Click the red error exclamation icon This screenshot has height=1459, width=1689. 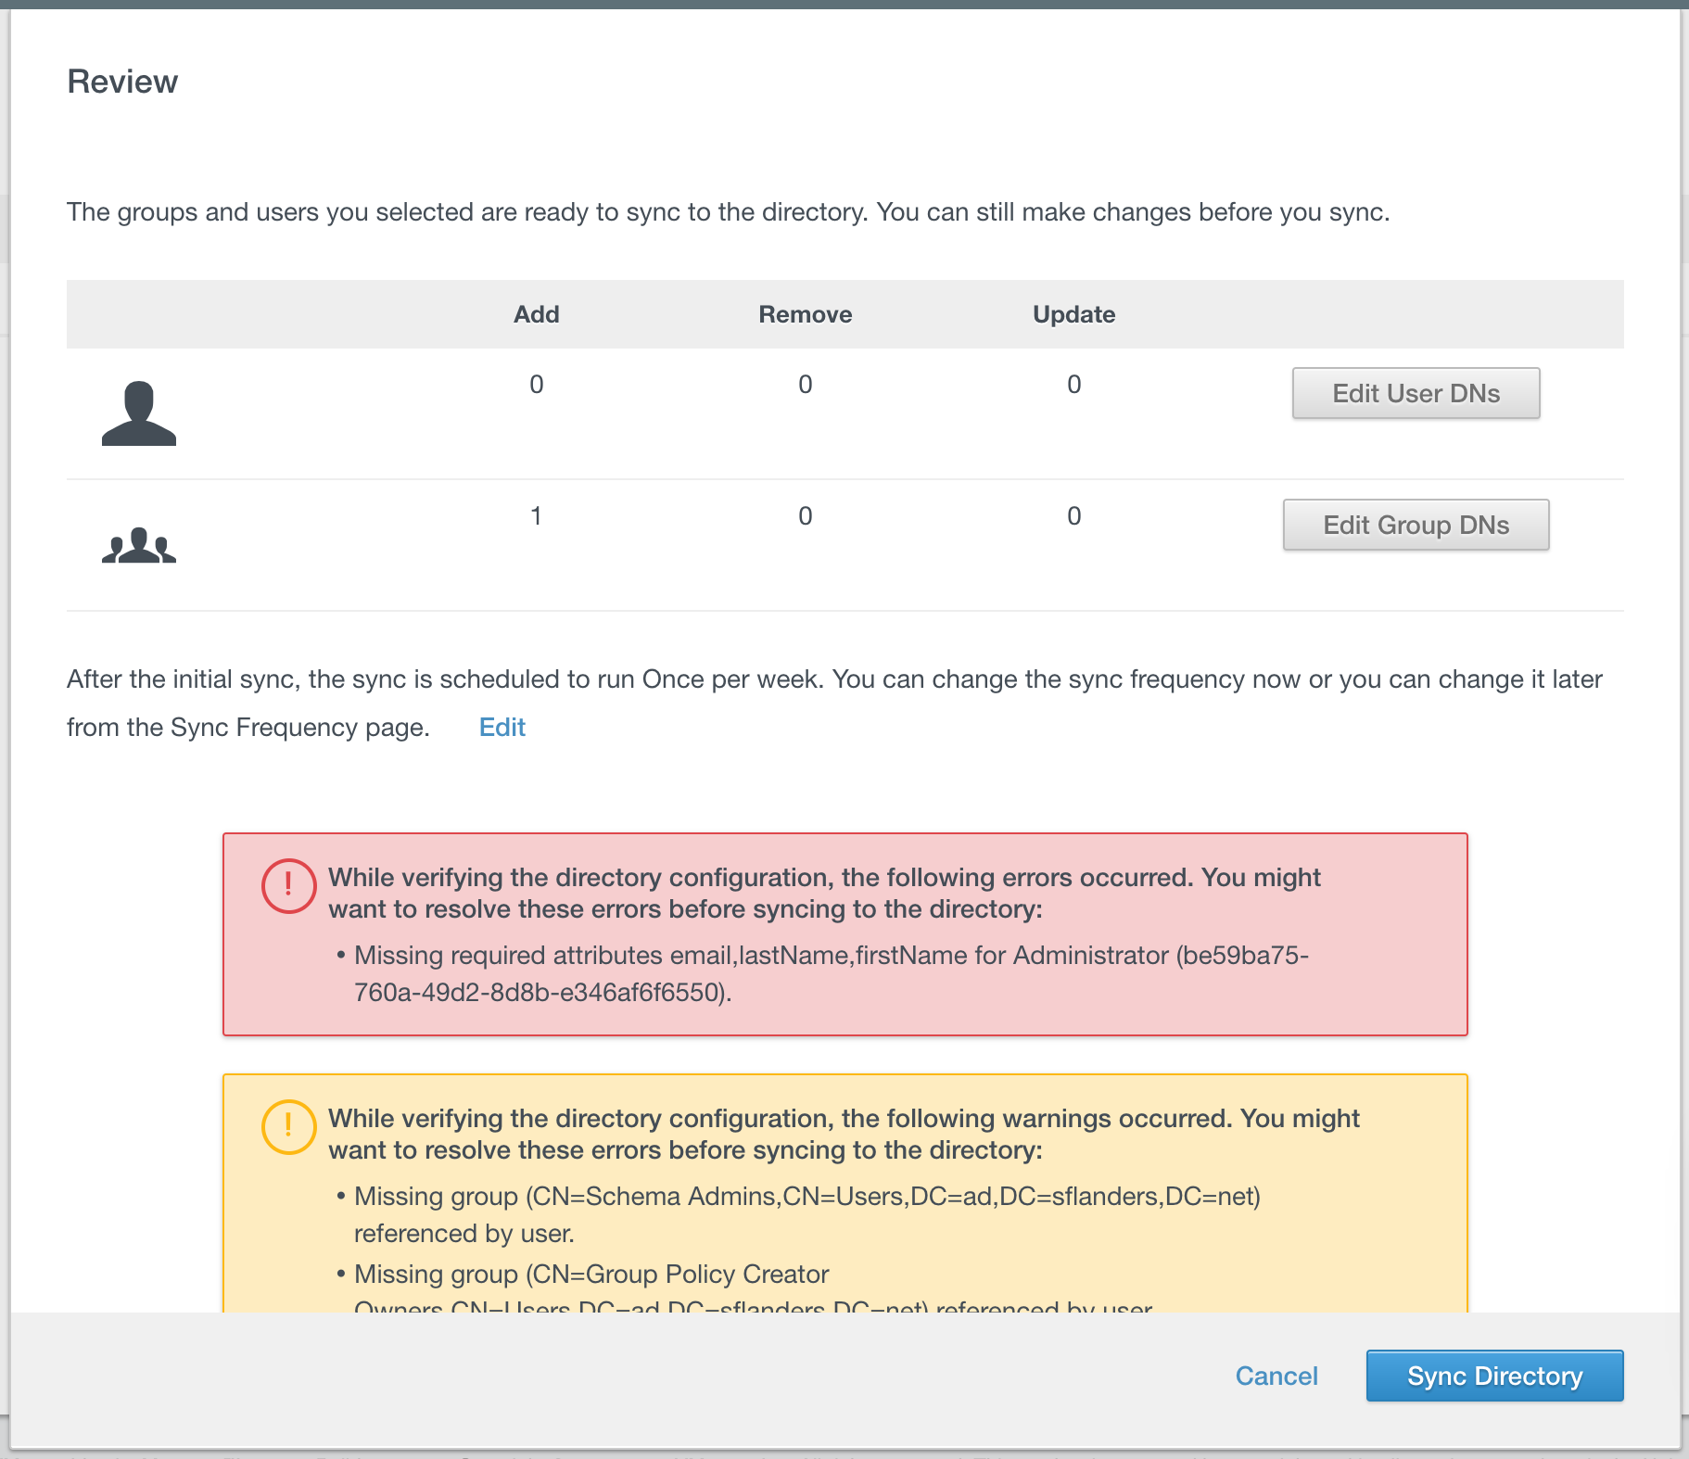click(289, 886)
